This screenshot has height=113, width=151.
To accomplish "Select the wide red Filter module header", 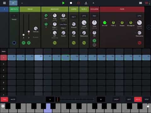I will (x=122, y=9).
